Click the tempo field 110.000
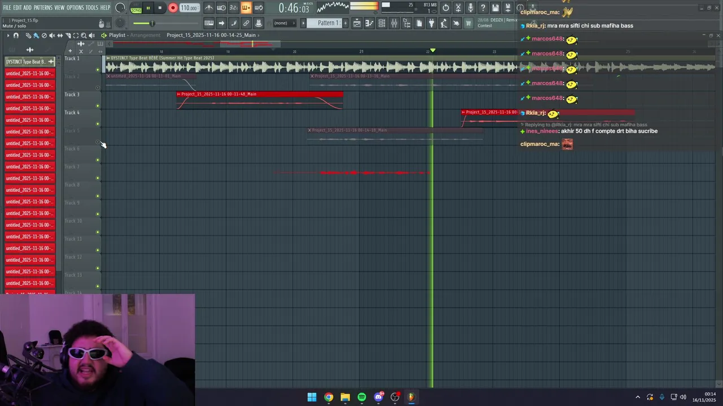The image size is (723, 406). 189,8
